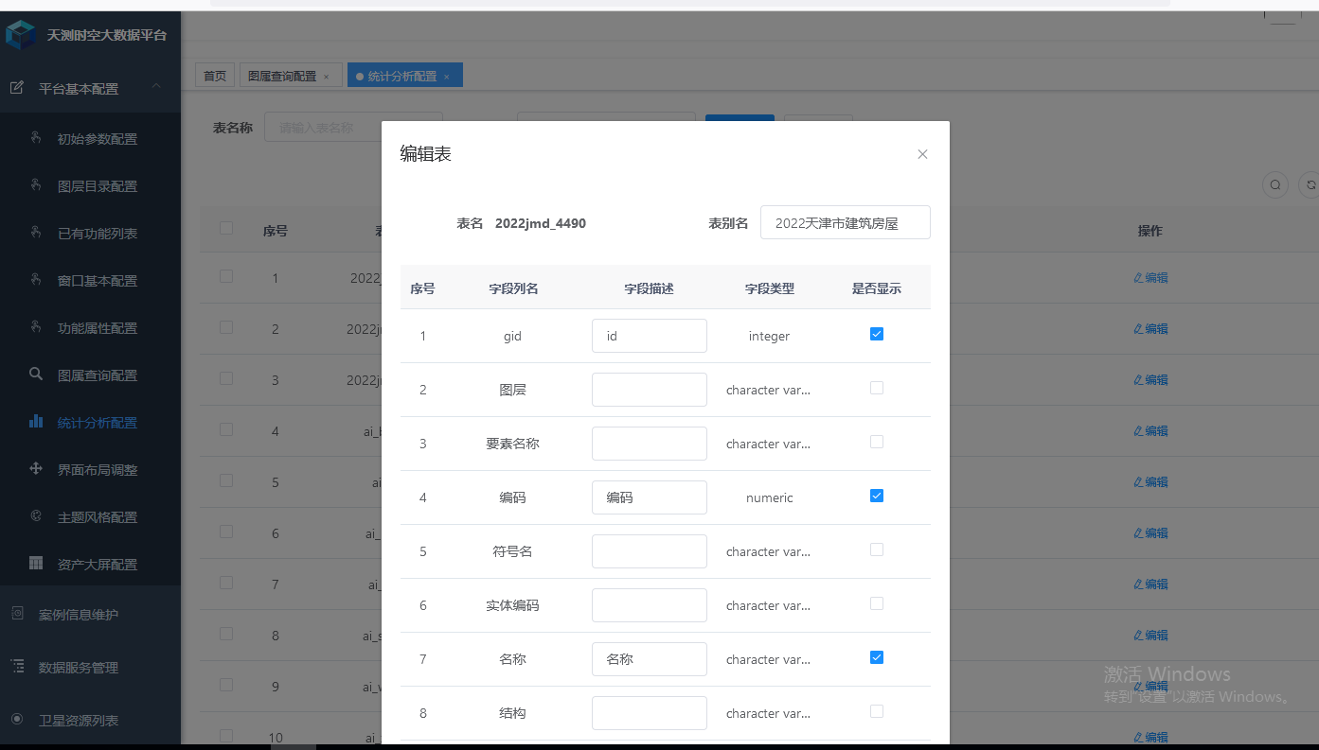1319x750 pixels.
Task: Click the 表别名 input showing 2022天津市建筑房屋
Action: (x=845, y=222)
